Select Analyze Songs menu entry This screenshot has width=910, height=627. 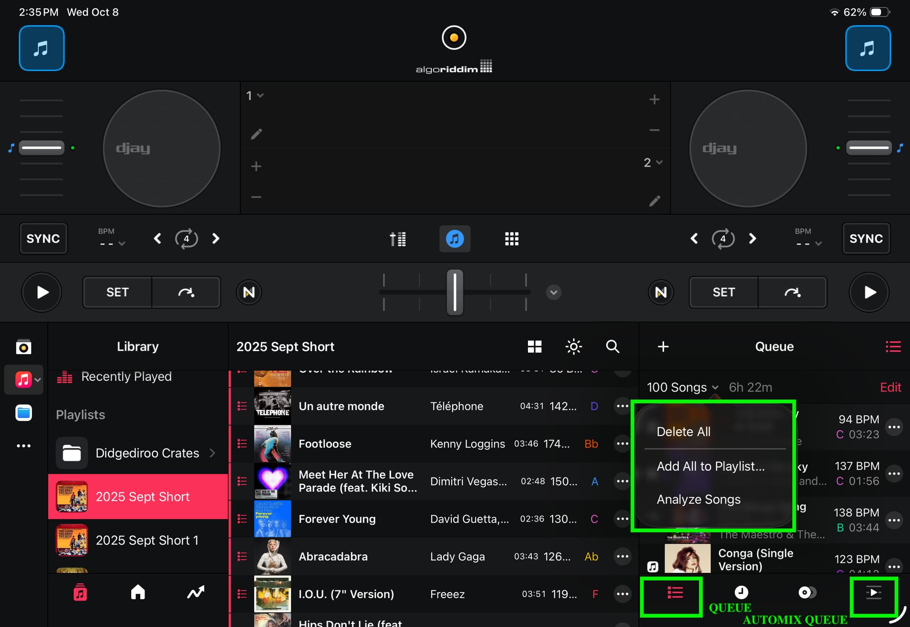click(698, 499)
